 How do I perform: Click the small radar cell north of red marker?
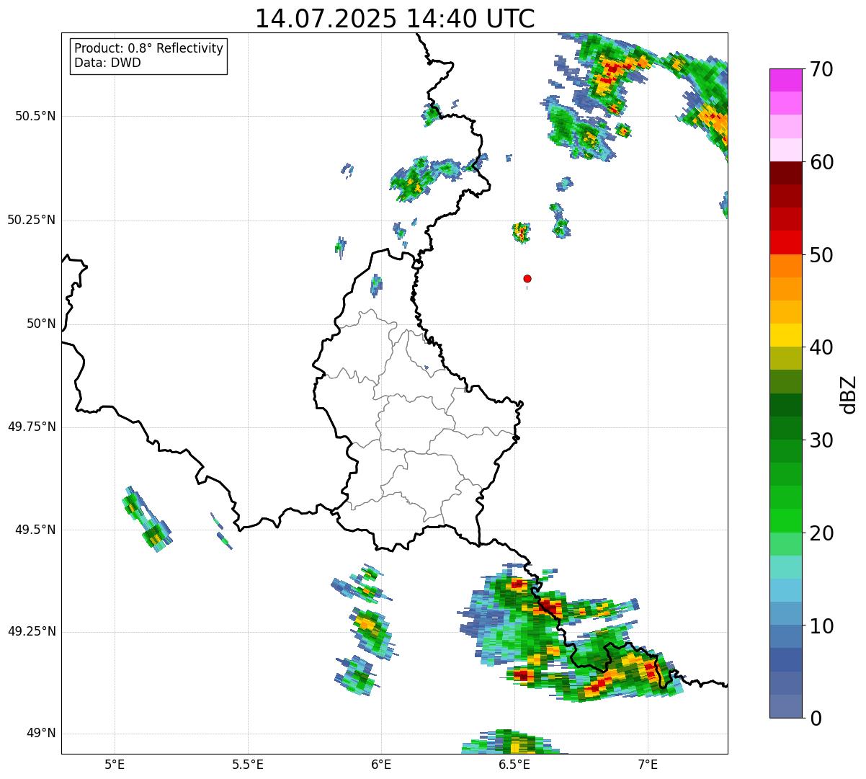(521, 233)
